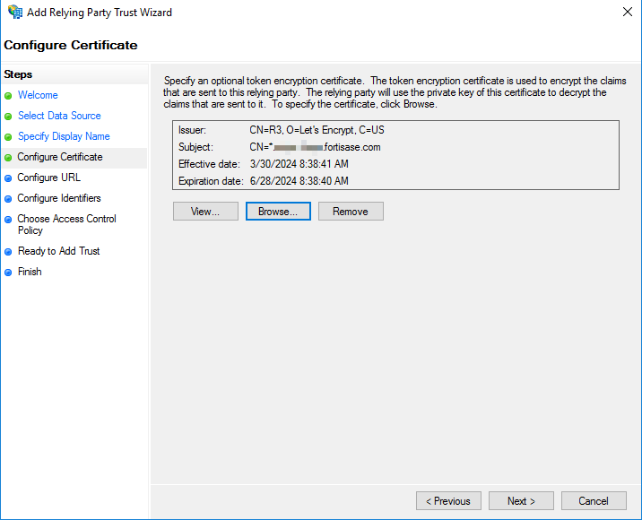Image resolution: width=642 pixels, height=520 pixels.
Task: Select the Configure URL step
Action: pyautogui.click(x=48, y=178)
